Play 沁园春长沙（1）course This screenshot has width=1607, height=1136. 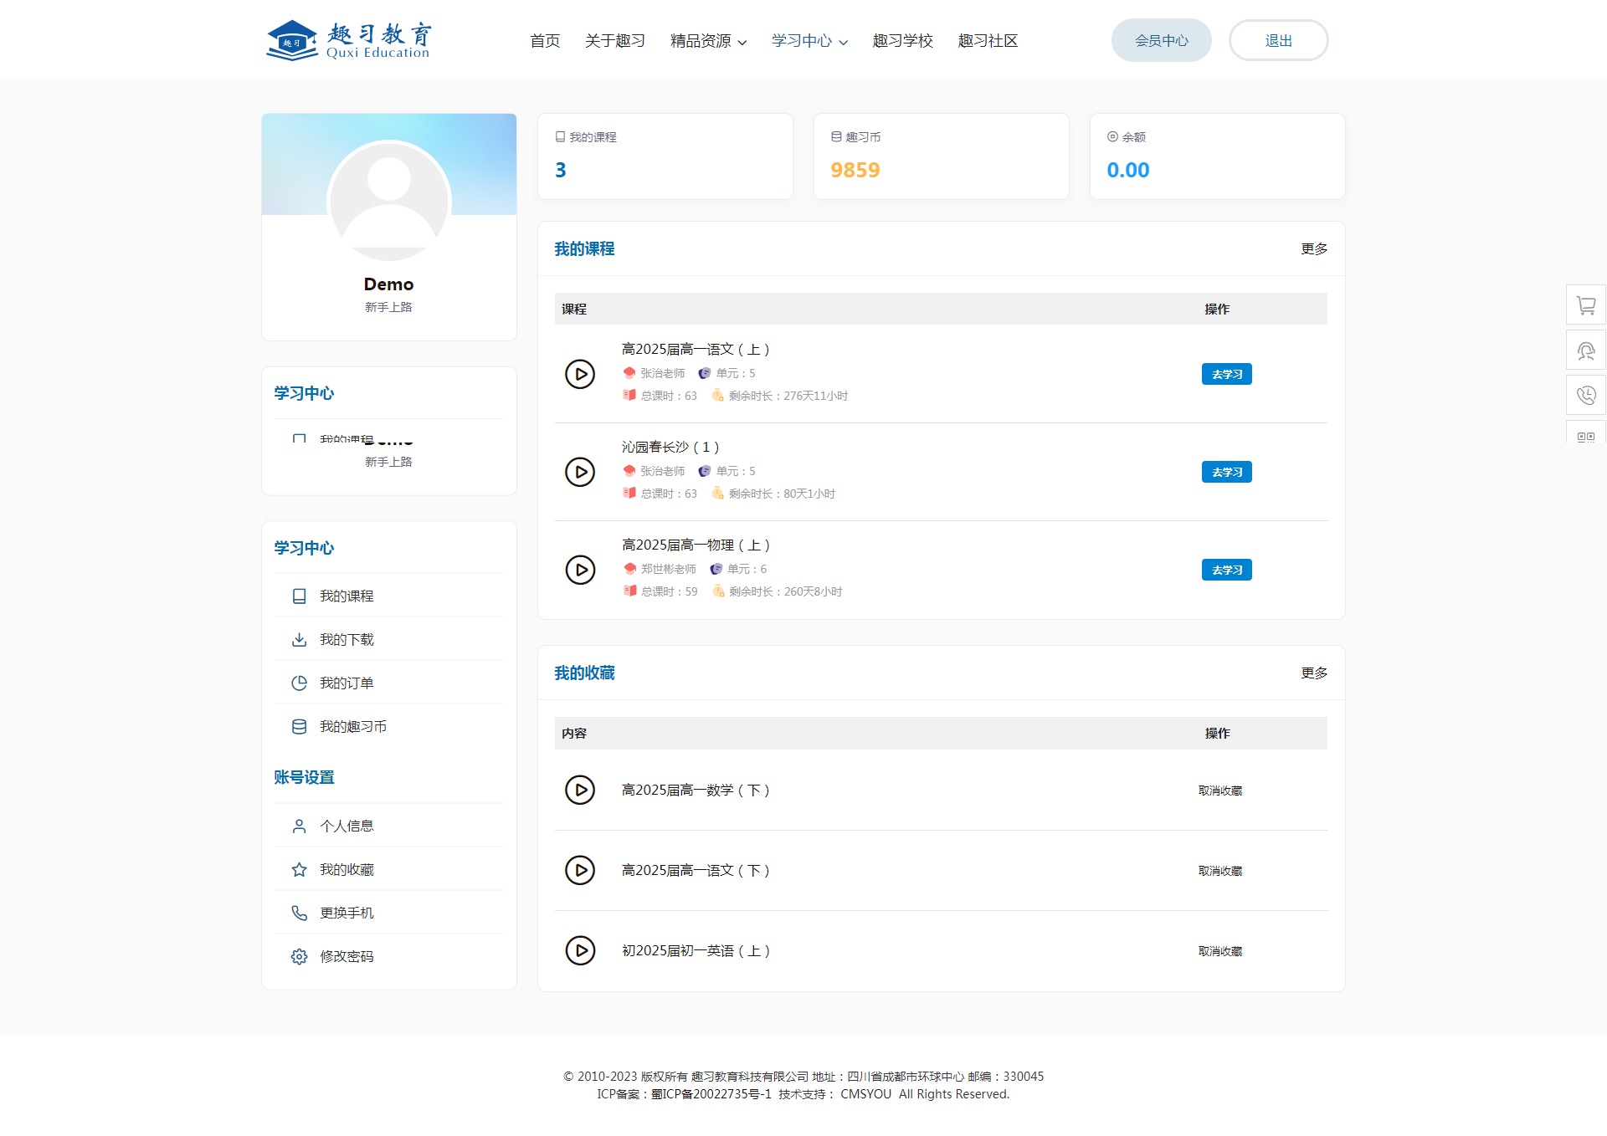pos(580,472)
